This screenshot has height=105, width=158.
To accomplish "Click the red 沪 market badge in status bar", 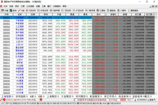I will click(4, 100).
